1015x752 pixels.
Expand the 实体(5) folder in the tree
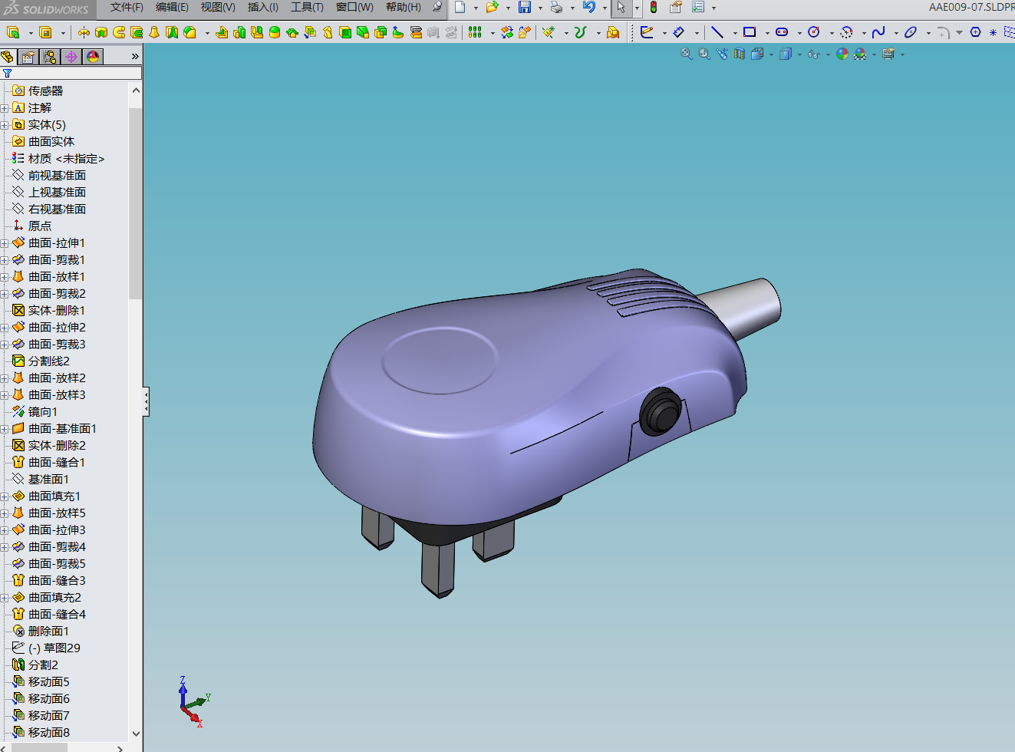click(4, 125)
